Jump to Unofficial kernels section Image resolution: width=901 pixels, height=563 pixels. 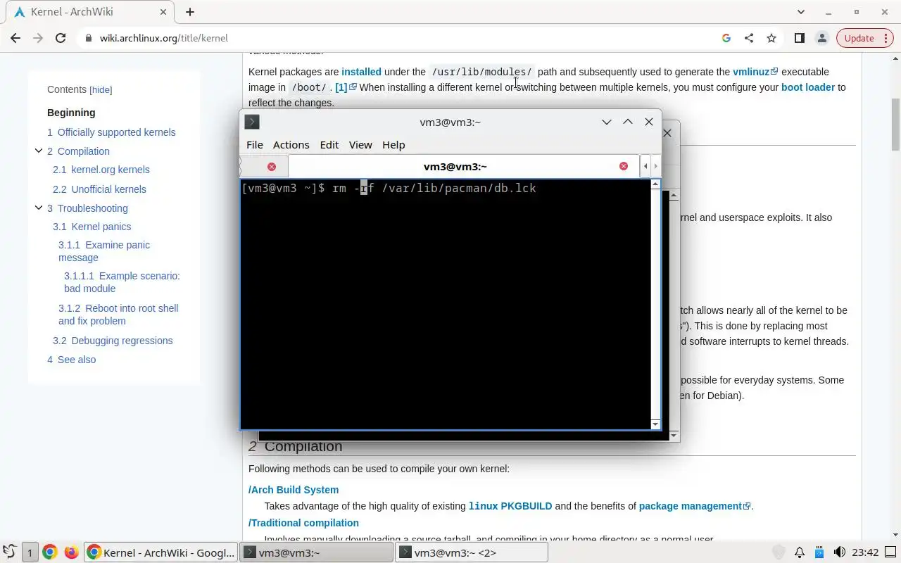click(x=99, y=189)
